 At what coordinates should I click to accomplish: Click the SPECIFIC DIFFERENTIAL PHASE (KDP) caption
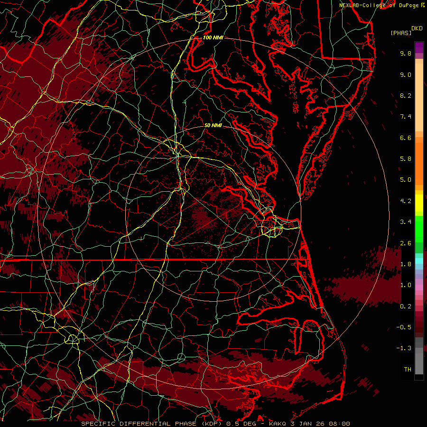pyautogui.click(x=151, y=424)
